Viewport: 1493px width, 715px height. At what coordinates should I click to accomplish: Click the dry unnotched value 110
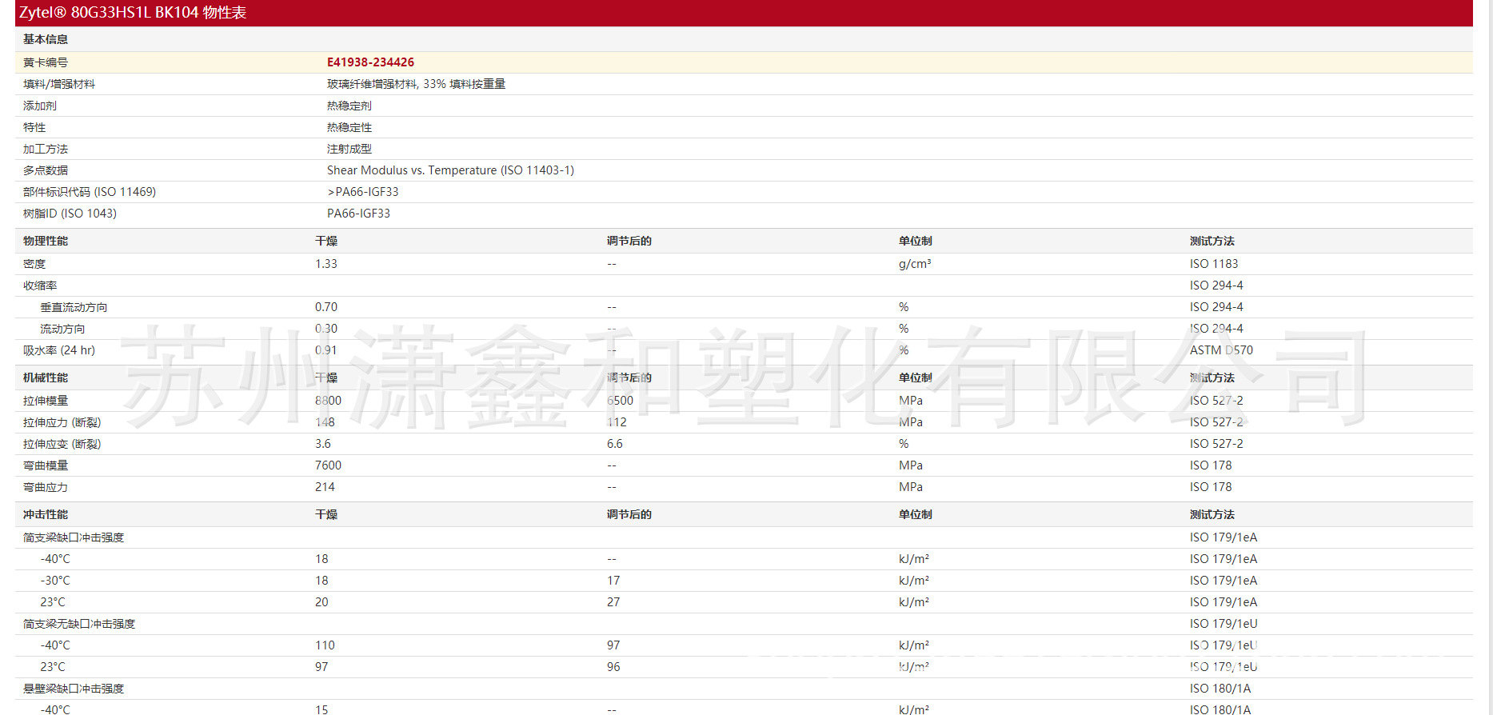(x=325, y=645)
